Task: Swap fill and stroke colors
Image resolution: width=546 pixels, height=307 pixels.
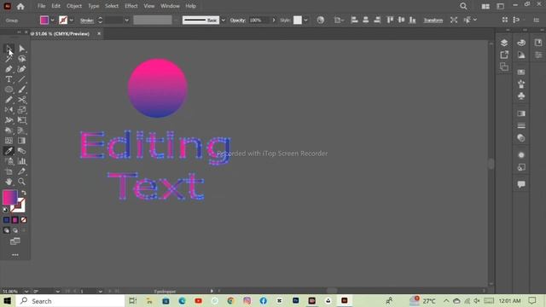Action: pyautogui.click(x=24, y=193)
